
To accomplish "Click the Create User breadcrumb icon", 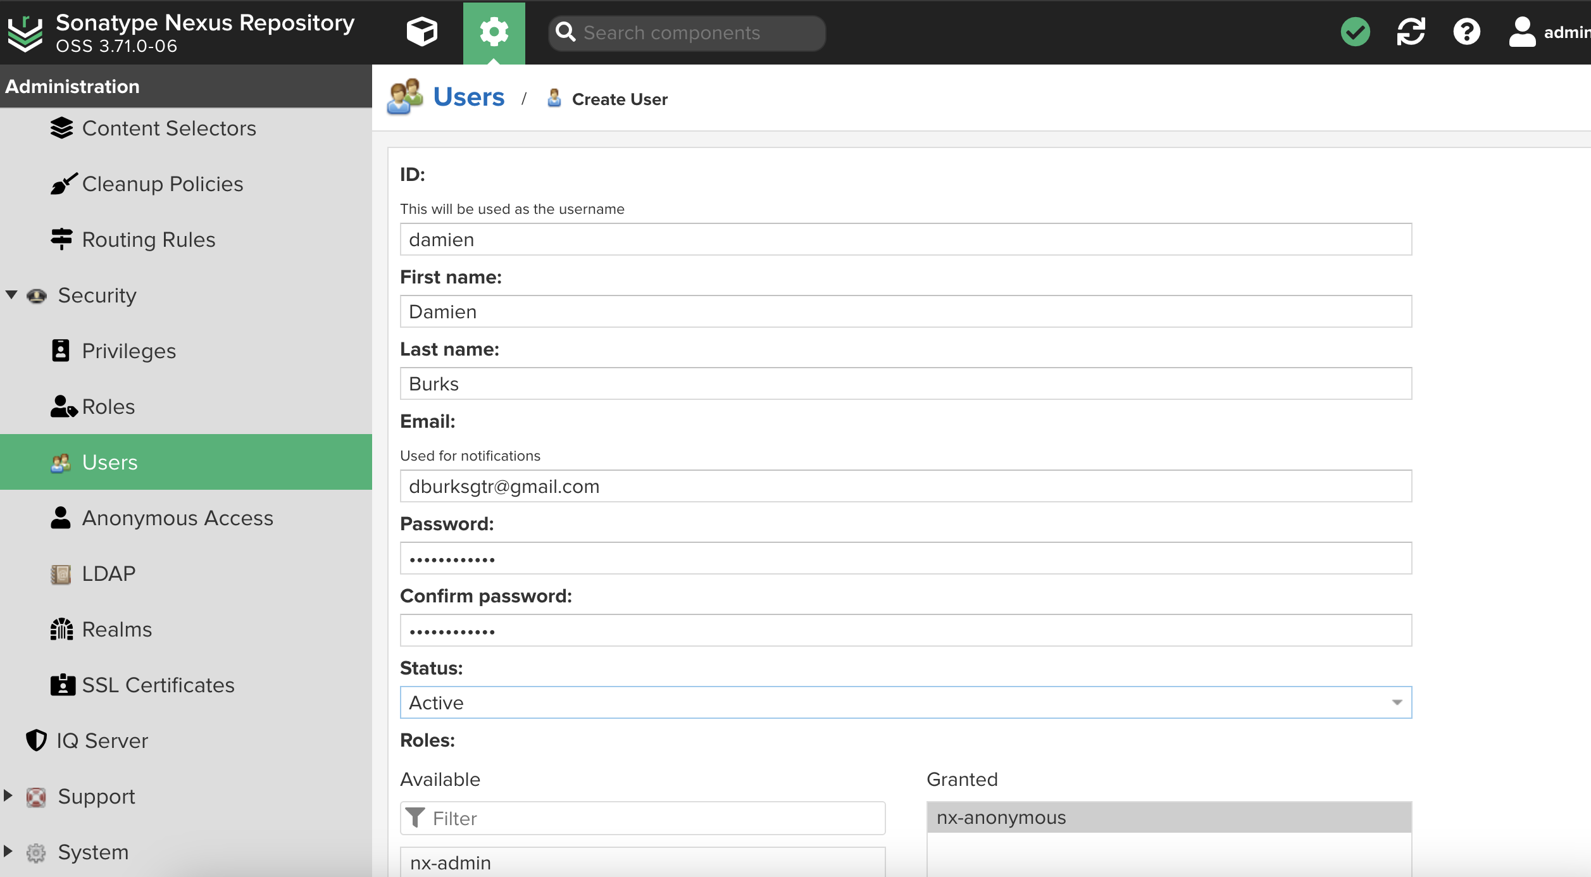I will pos(551,98).
